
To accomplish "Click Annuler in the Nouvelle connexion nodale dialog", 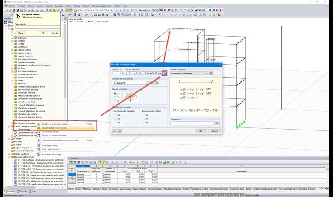I will click(x=215, y=131).
